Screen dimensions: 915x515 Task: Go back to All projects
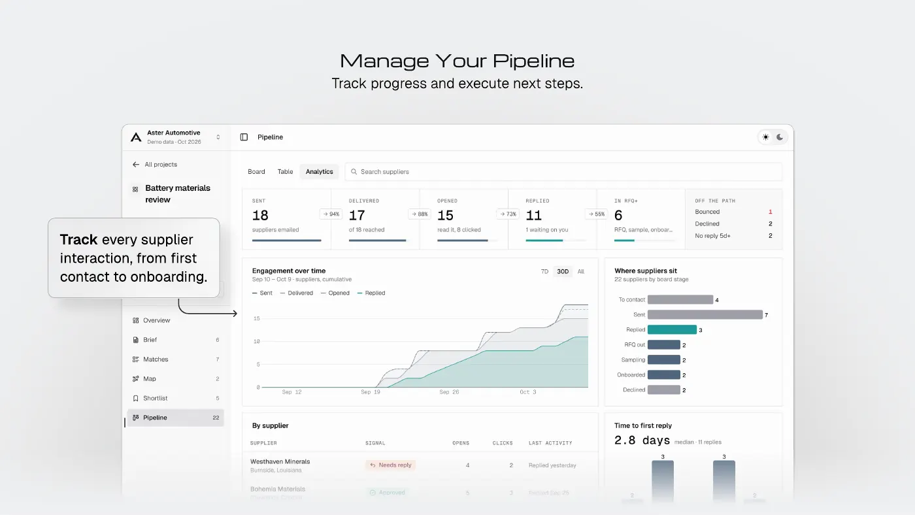tap(155, 165)
